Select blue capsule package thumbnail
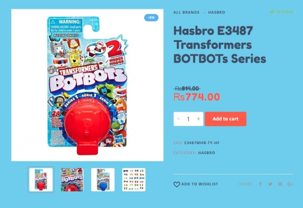The height and width of the screenshot is (208, 303). coord(103,180)
